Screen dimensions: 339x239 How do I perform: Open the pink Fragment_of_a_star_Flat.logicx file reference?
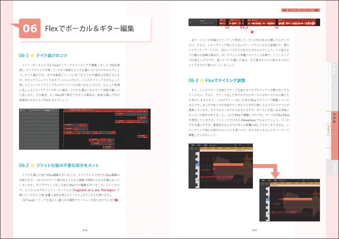coord(94,190)
